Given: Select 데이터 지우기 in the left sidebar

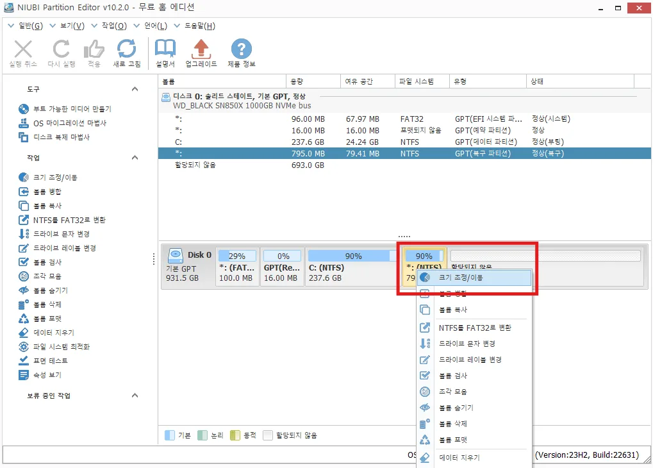Looking at the screenshot, I should (x=46, y=333).
